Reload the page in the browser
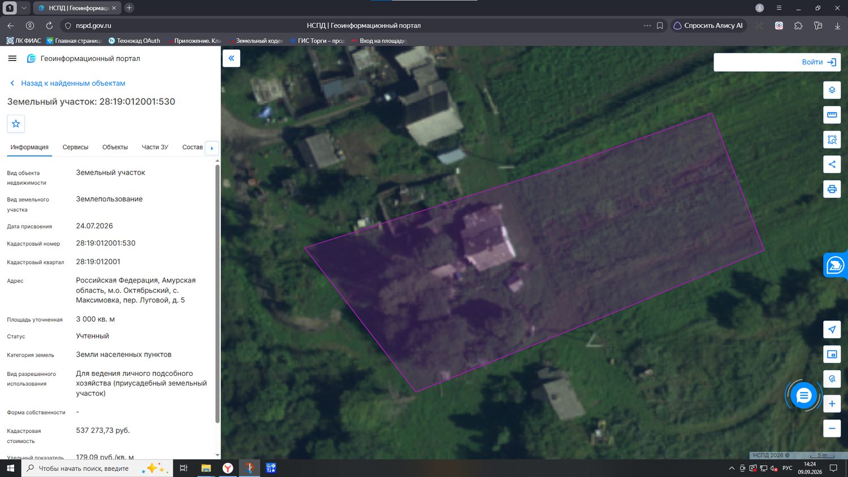848x477 pixels. click(x=49, y=25)
